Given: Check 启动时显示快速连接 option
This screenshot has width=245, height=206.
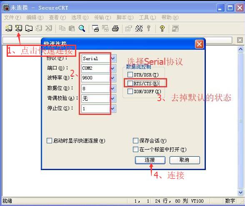Looking at the screenshot, I should tap(49, 140).
